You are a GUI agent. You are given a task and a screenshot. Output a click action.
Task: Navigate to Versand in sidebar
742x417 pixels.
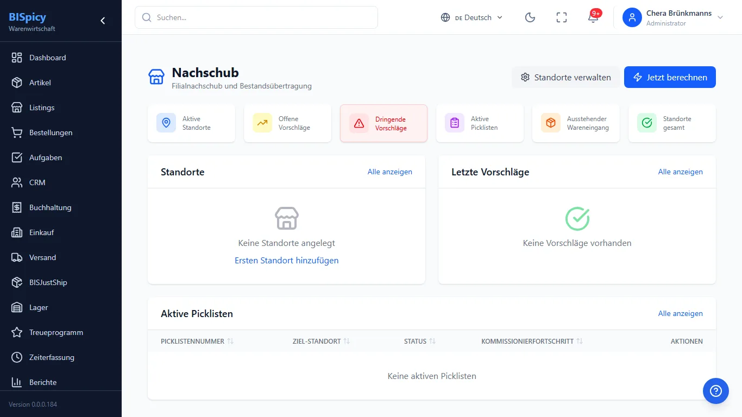coord(61,257)
